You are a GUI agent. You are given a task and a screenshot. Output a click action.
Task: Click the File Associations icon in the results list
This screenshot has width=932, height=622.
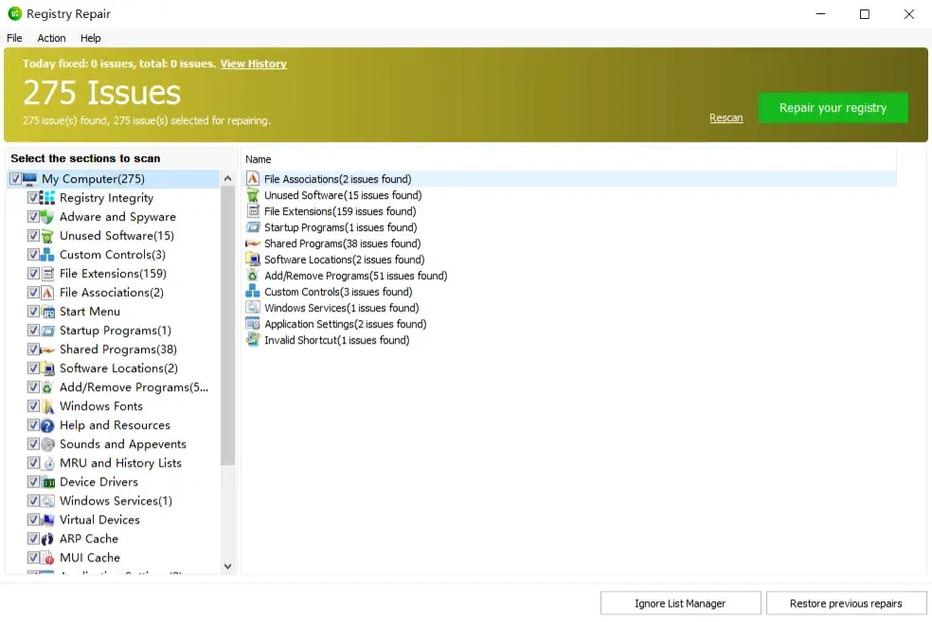click(x=253, y=179)
